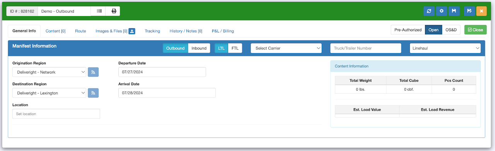
Task: Set status to Open
Action: 433,30
